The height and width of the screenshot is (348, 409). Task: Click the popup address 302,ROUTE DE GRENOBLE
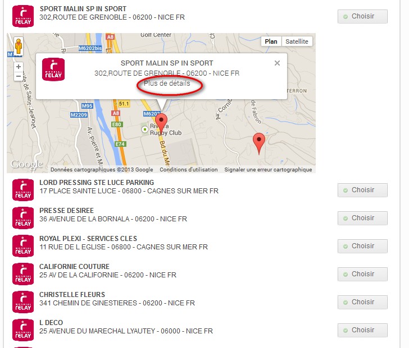[x=167, y=73]
